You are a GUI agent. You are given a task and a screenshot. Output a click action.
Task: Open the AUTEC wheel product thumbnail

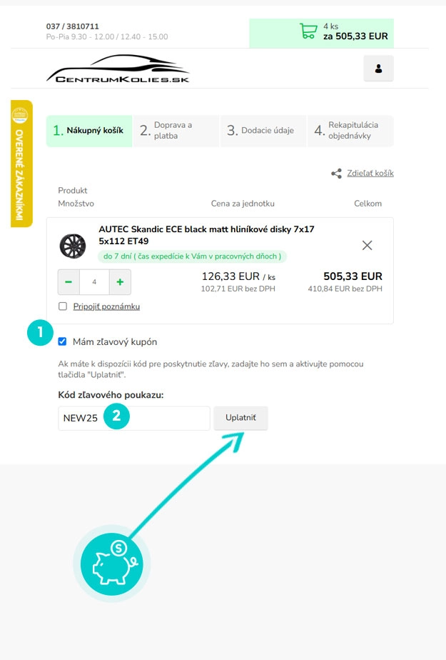(72, 245)
